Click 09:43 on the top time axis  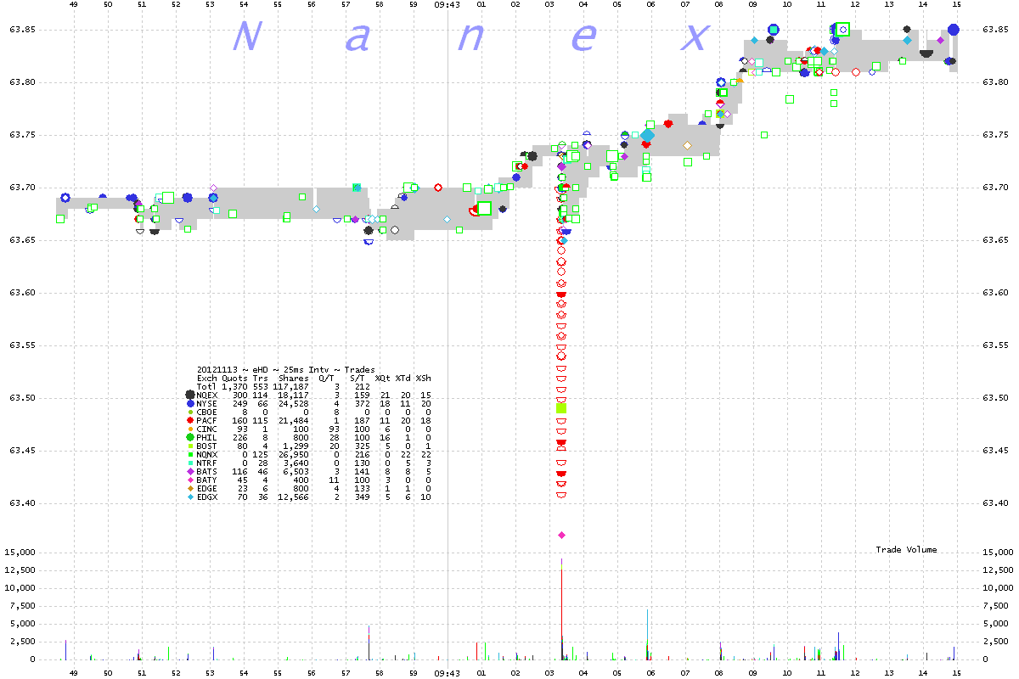click(448, 5)
